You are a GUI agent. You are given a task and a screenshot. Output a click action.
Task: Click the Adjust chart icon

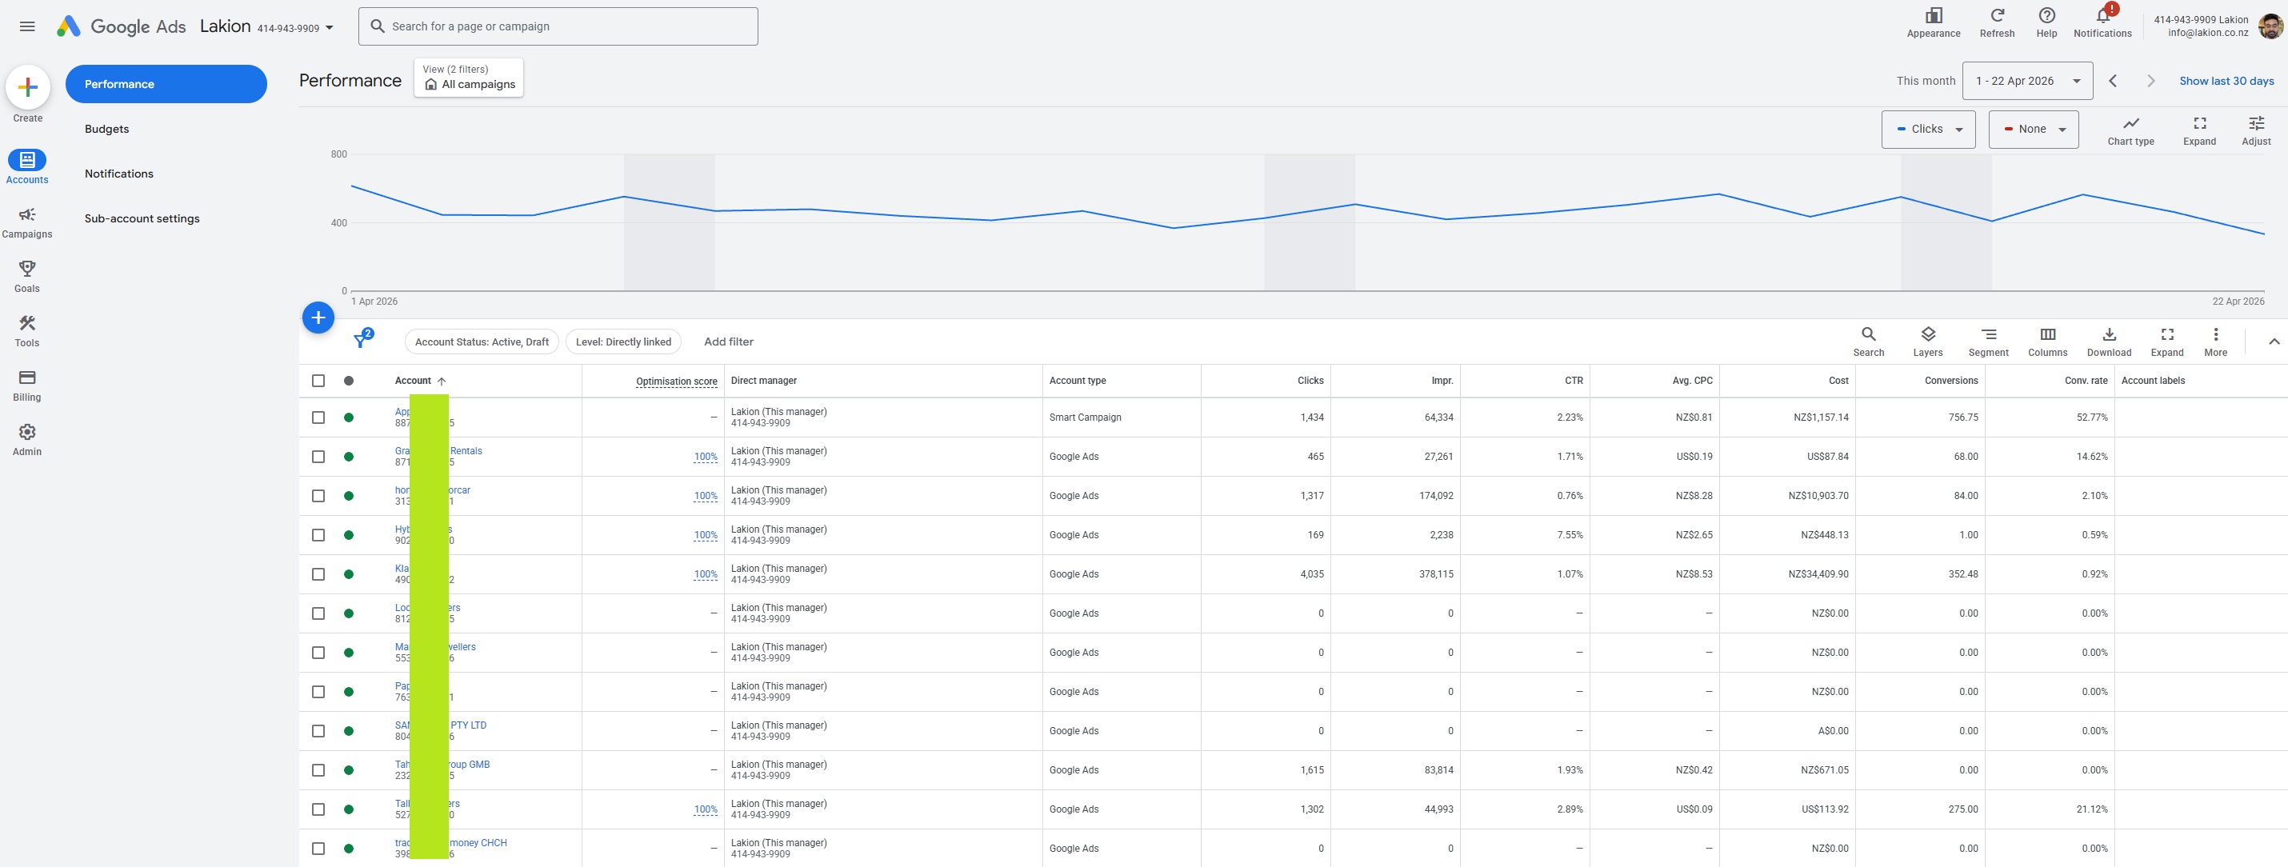2257,129
